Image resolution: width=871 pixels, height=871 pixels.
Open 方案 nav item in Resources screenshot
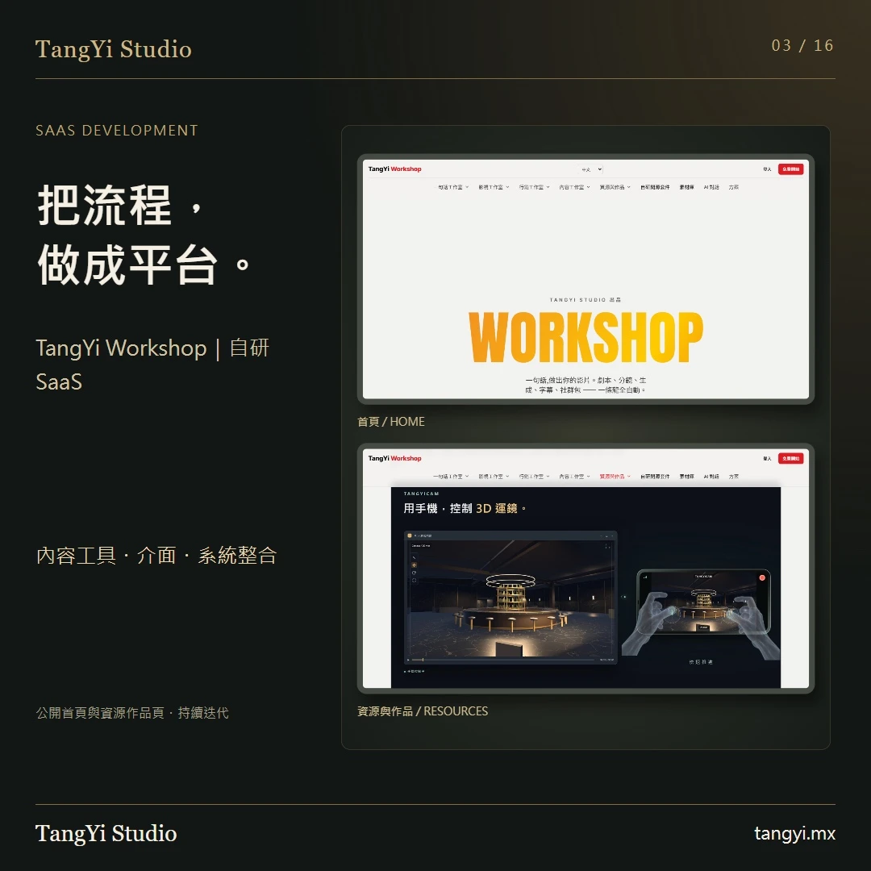coord(734,477)
